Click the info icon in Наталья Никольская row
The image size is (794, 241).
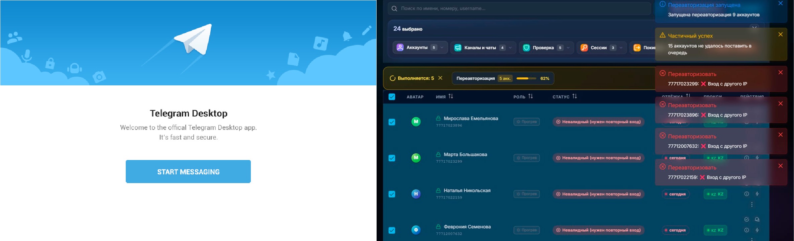pyautogui.click(x=747, y=194)
